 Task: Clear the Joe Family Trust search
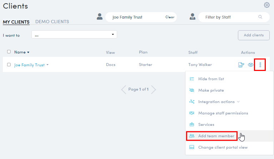point(170,17)
